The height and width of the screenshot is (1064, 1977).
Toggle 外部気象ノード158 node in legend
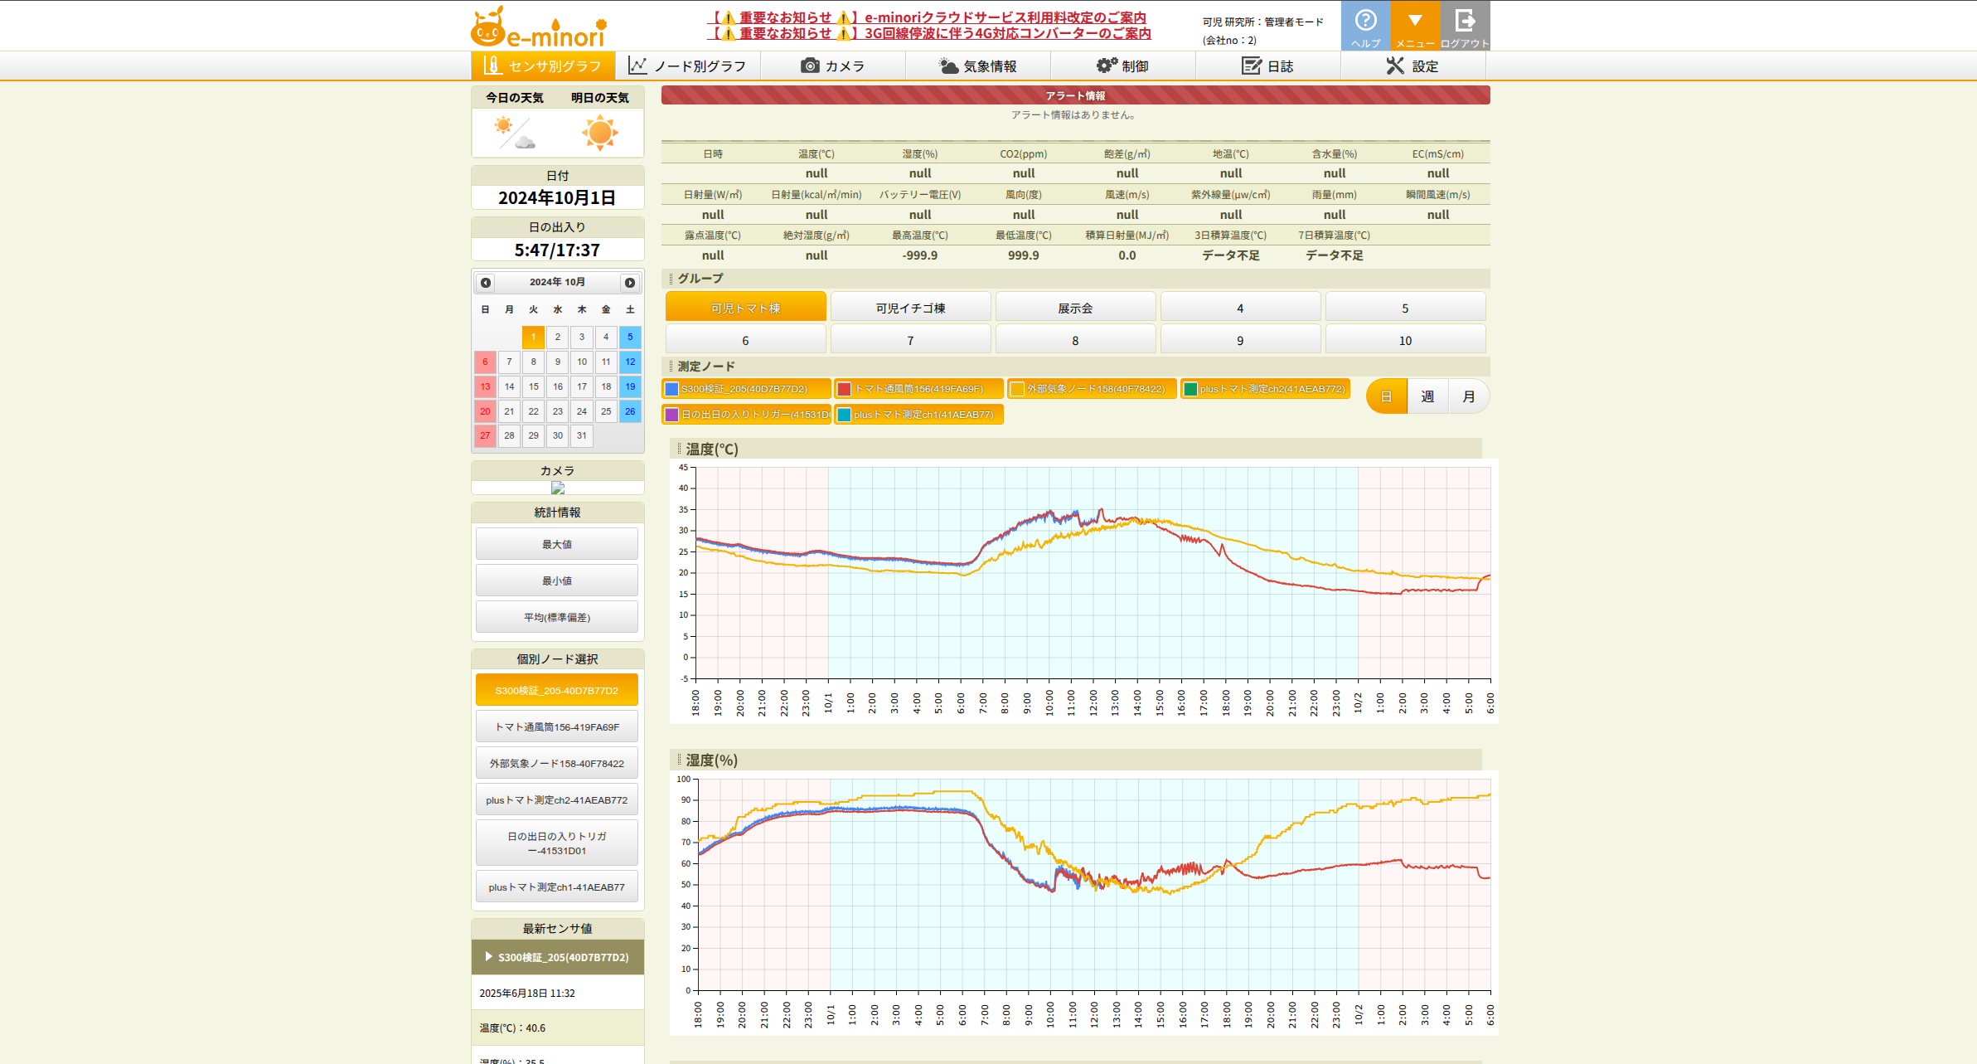point(1091,389)
